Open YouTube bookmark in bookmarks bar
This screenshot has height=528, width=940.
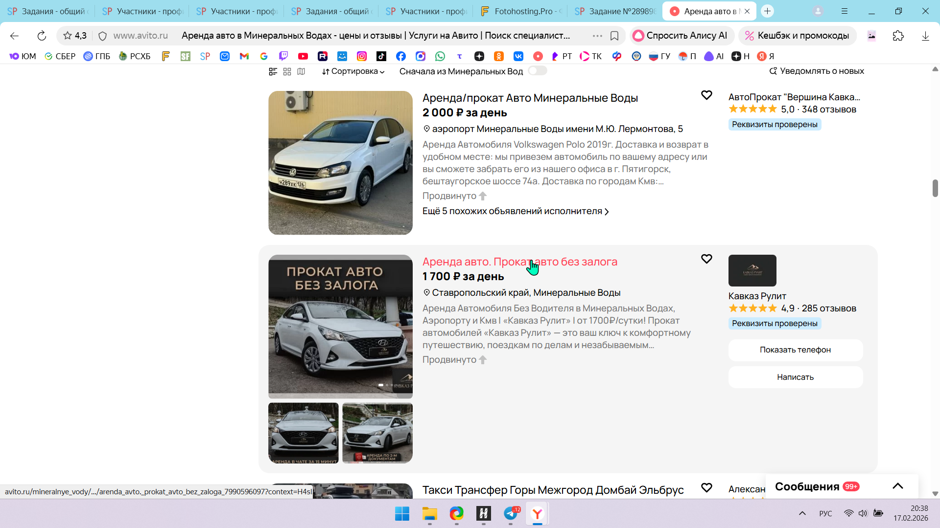click(x=303, y=56)
